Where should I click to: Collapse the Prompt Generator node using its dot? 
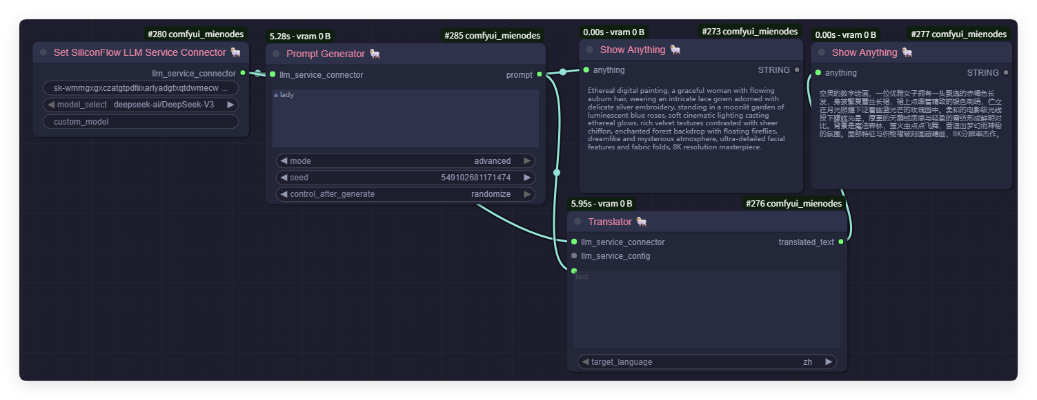click(276, 54)
